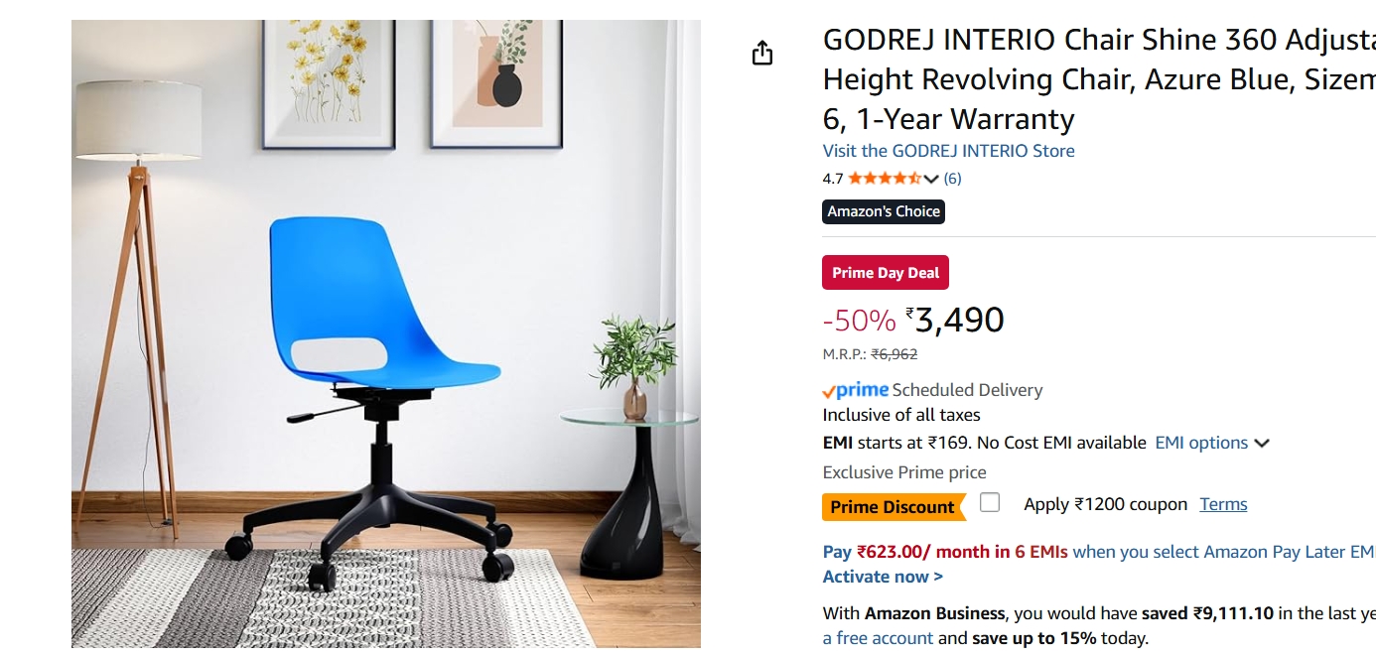Viewport: 1376px width, 656px height.
Task: Click the Activate now link
Action: tap(883, 577)
